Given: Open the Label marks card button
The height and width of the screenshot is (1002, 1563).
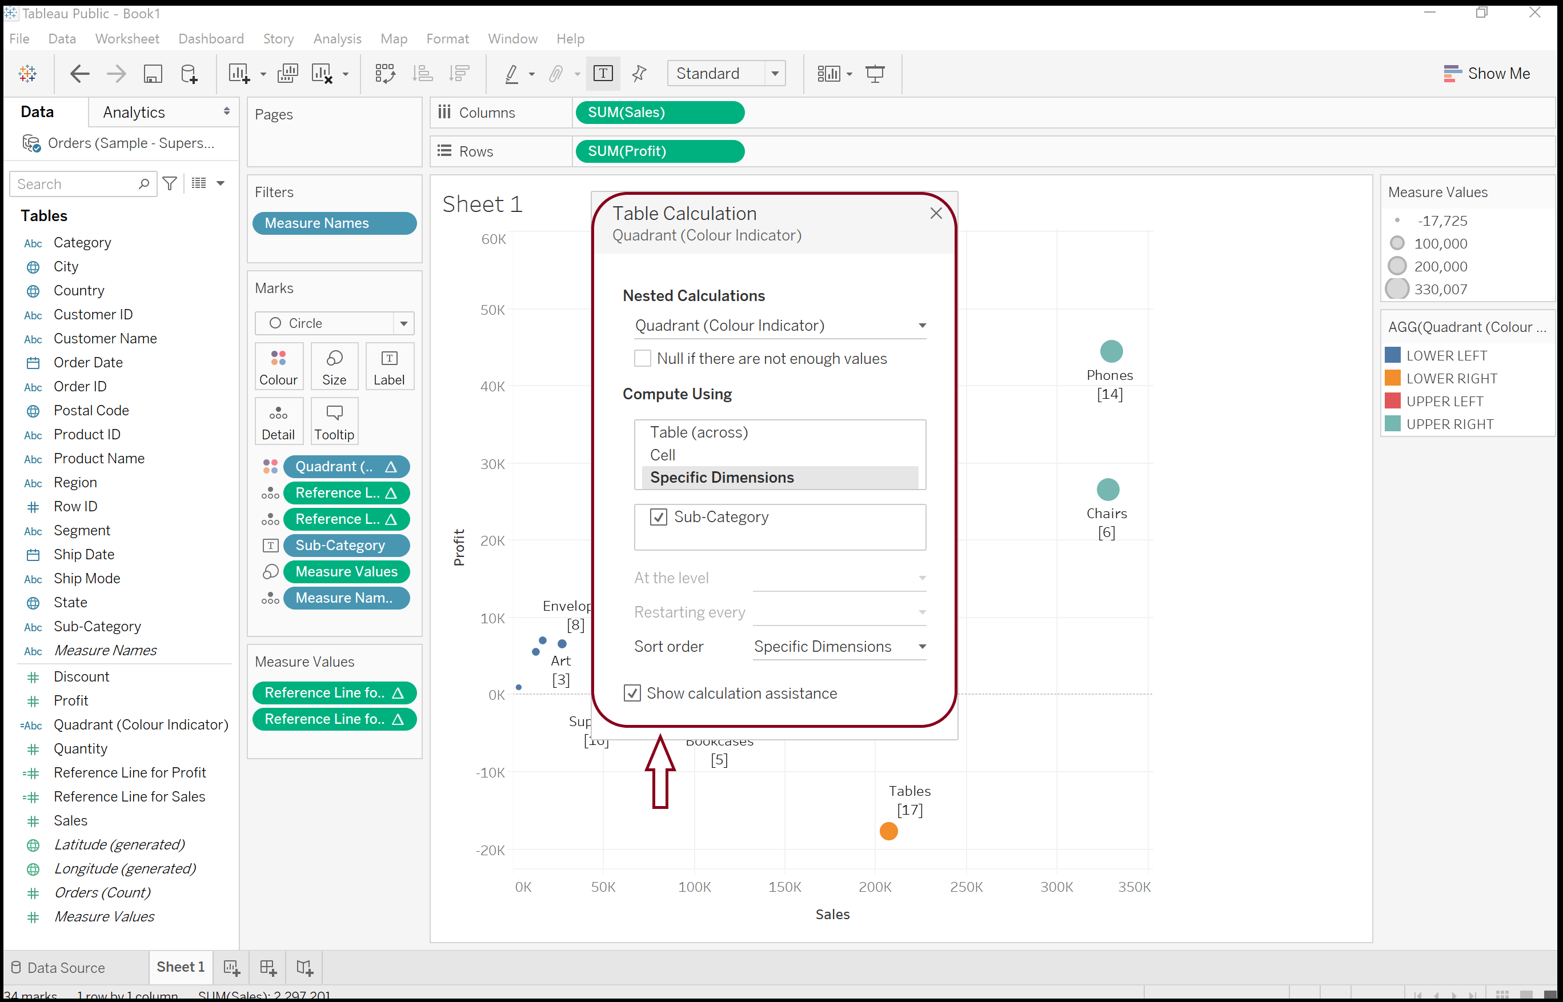Looking at the screenshot, I should (x=389, y=367).
